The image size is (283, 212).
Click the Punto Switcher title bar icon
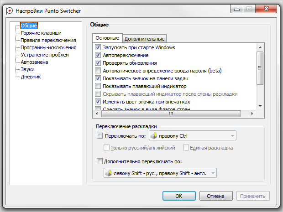click(x=9, y=11)
